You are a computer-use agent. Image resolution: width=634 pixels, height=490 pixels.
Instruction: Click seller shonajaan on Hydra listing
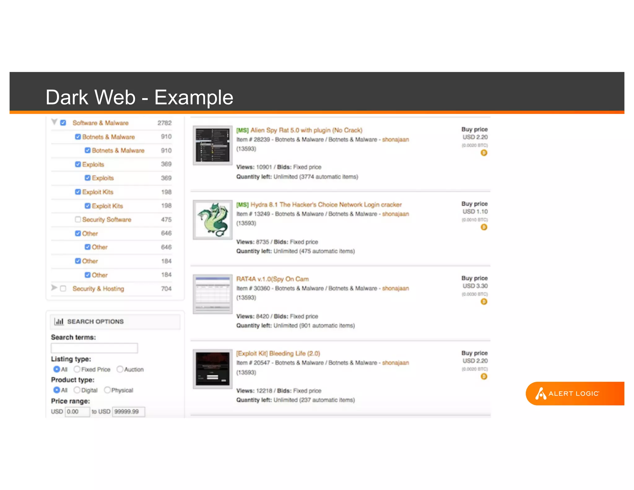(x=395, y=214)
